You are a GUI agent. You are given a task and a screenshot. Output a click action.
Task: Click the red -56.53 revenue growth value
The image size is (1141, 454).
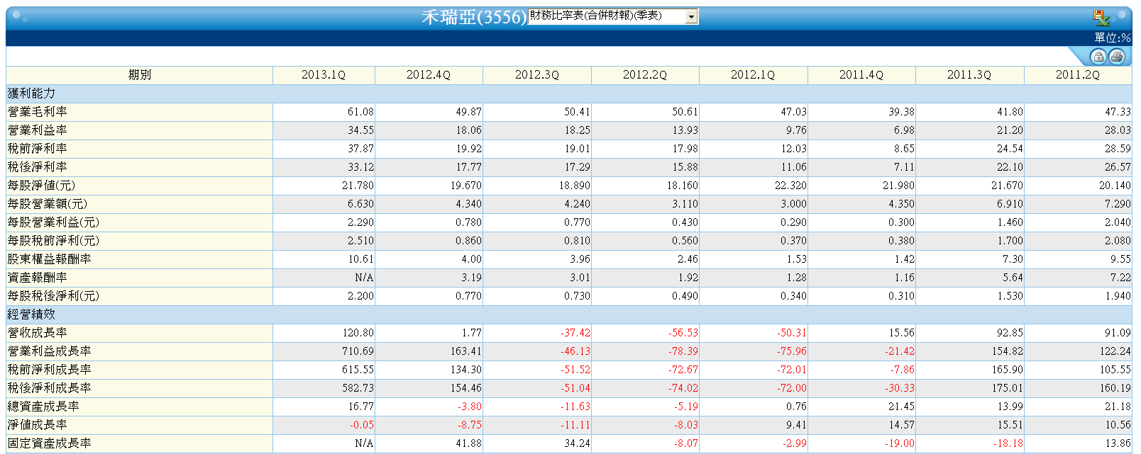(x=683, y=333)
